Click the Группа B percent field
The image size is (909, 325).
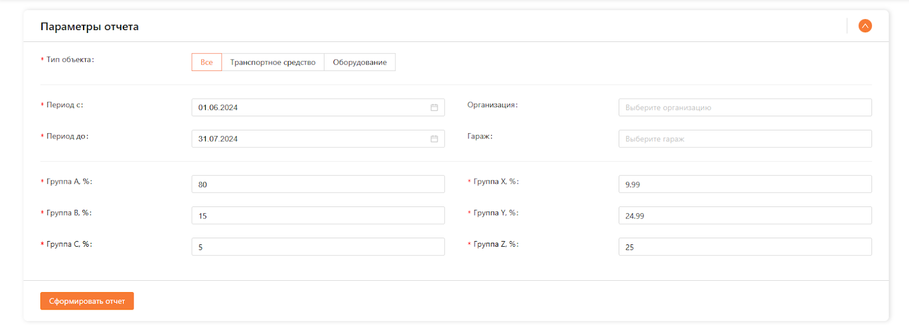point(318,216)
